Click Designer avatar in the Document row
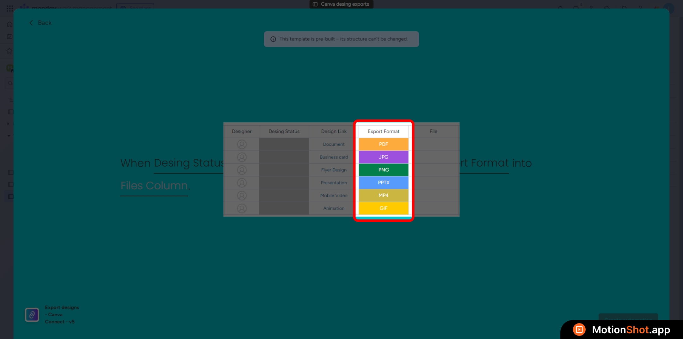 (242, 145)
